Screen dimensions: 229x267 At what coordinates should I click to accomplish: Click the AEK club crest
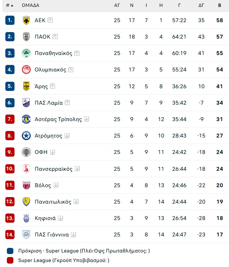point(26,20)
